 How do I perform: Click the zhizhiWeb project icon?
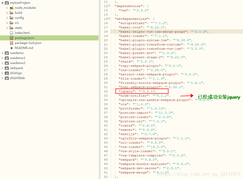(x=7, y=78)
